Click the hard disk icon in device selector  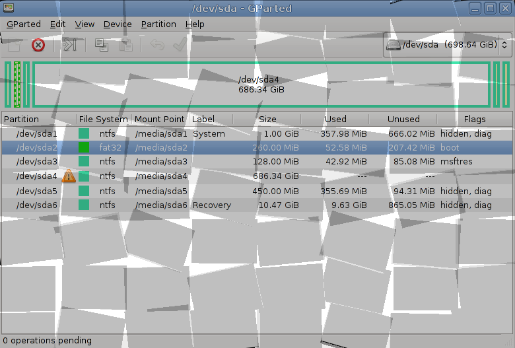point(393,45)
